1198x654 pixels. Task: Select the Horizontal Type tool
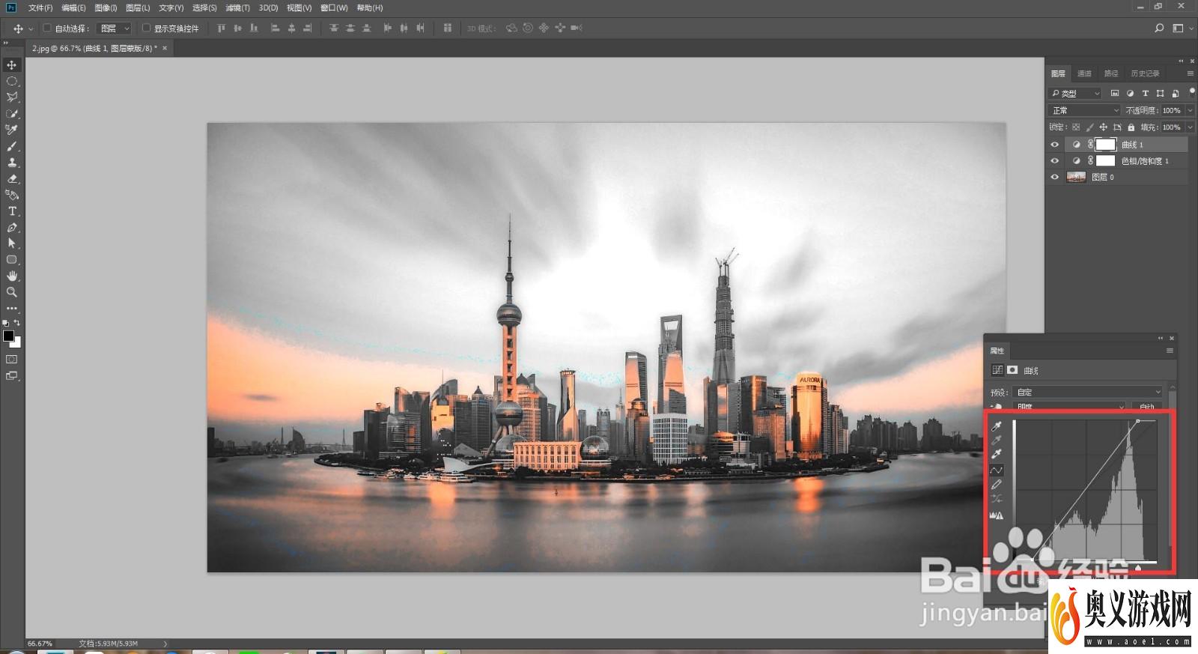(12, 211)
